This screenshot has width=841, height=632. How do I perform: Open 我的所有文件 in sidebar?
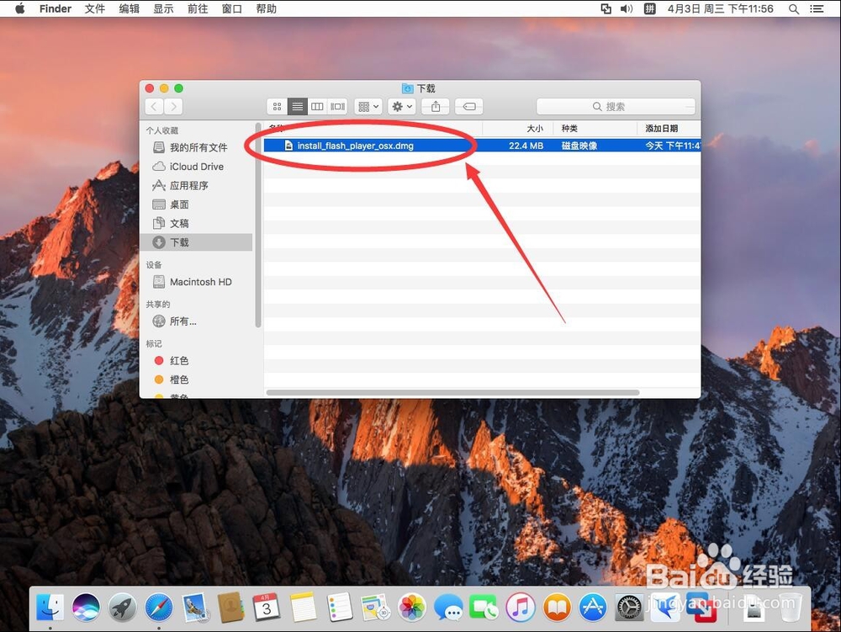pos(196,147)
